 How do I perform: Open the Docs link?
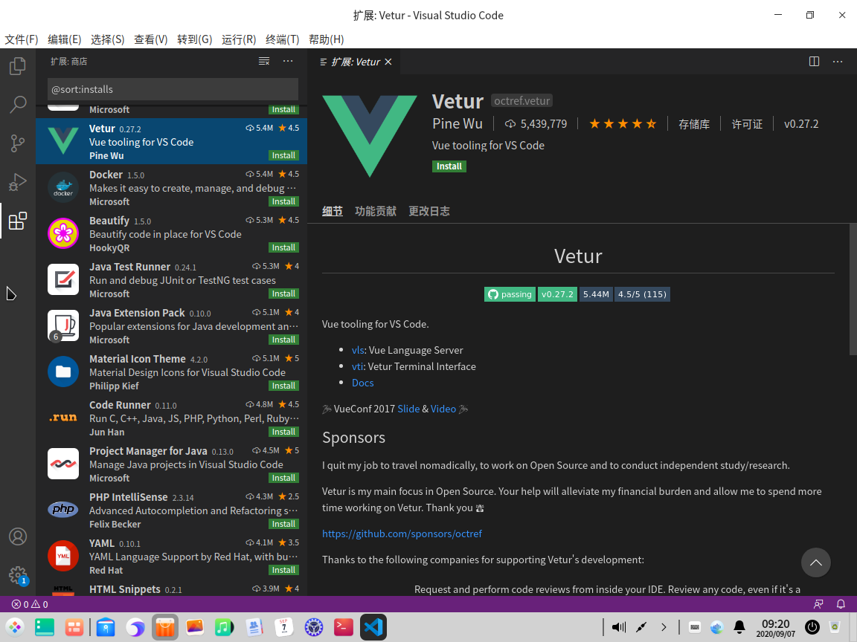point(363,383)
